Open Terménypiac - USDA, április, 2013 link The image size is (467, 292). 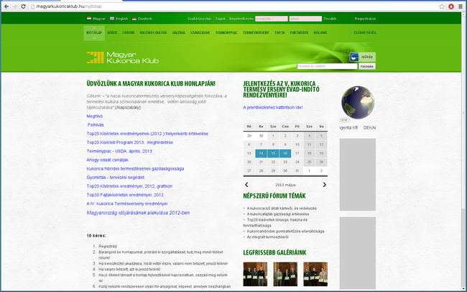tap(120, 151)
